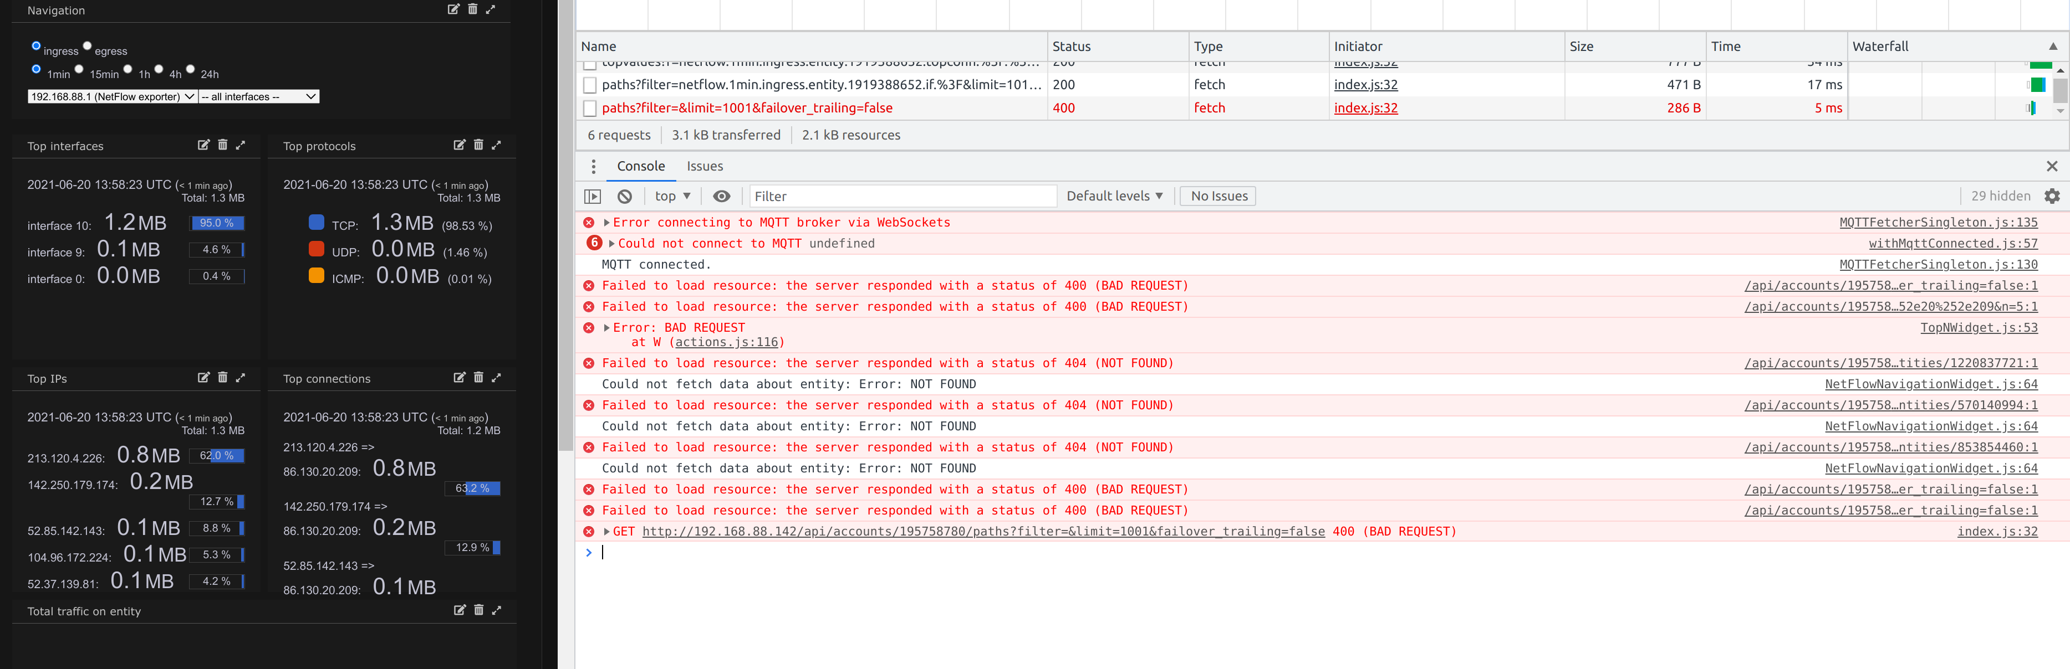Open the '-- all interfaces --' dropdown
Image resolution: width=2070 pixels, height=669 pixels.
tap(259, 96)
